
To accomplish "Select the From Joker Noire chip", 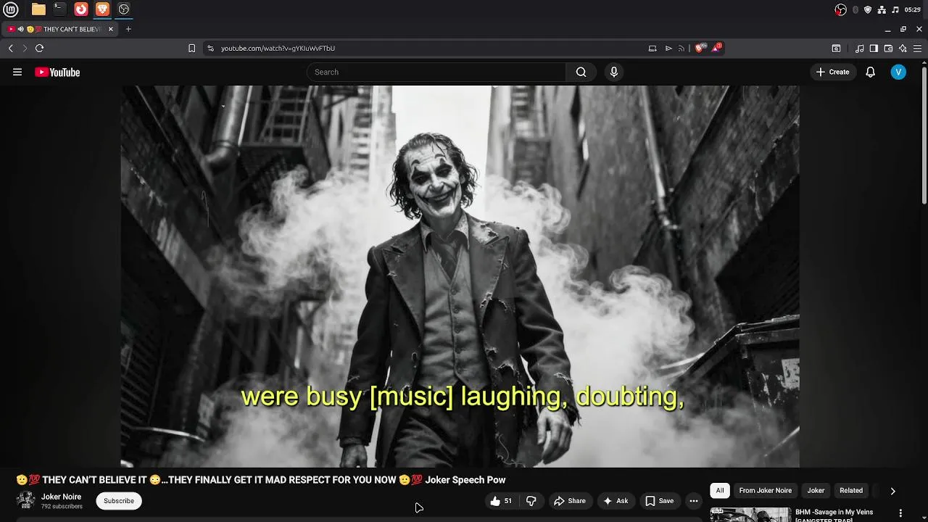I will click(765, 491).
